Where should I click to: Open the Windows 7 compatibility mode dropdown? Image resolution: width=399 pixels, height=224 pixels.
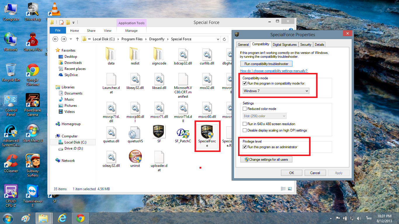(276, 91)
